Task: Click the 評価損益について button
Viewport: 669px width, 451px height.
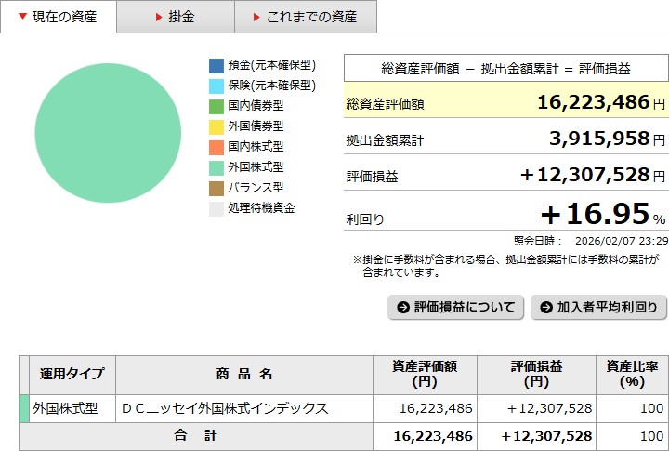Action: (x=455, y=308)
